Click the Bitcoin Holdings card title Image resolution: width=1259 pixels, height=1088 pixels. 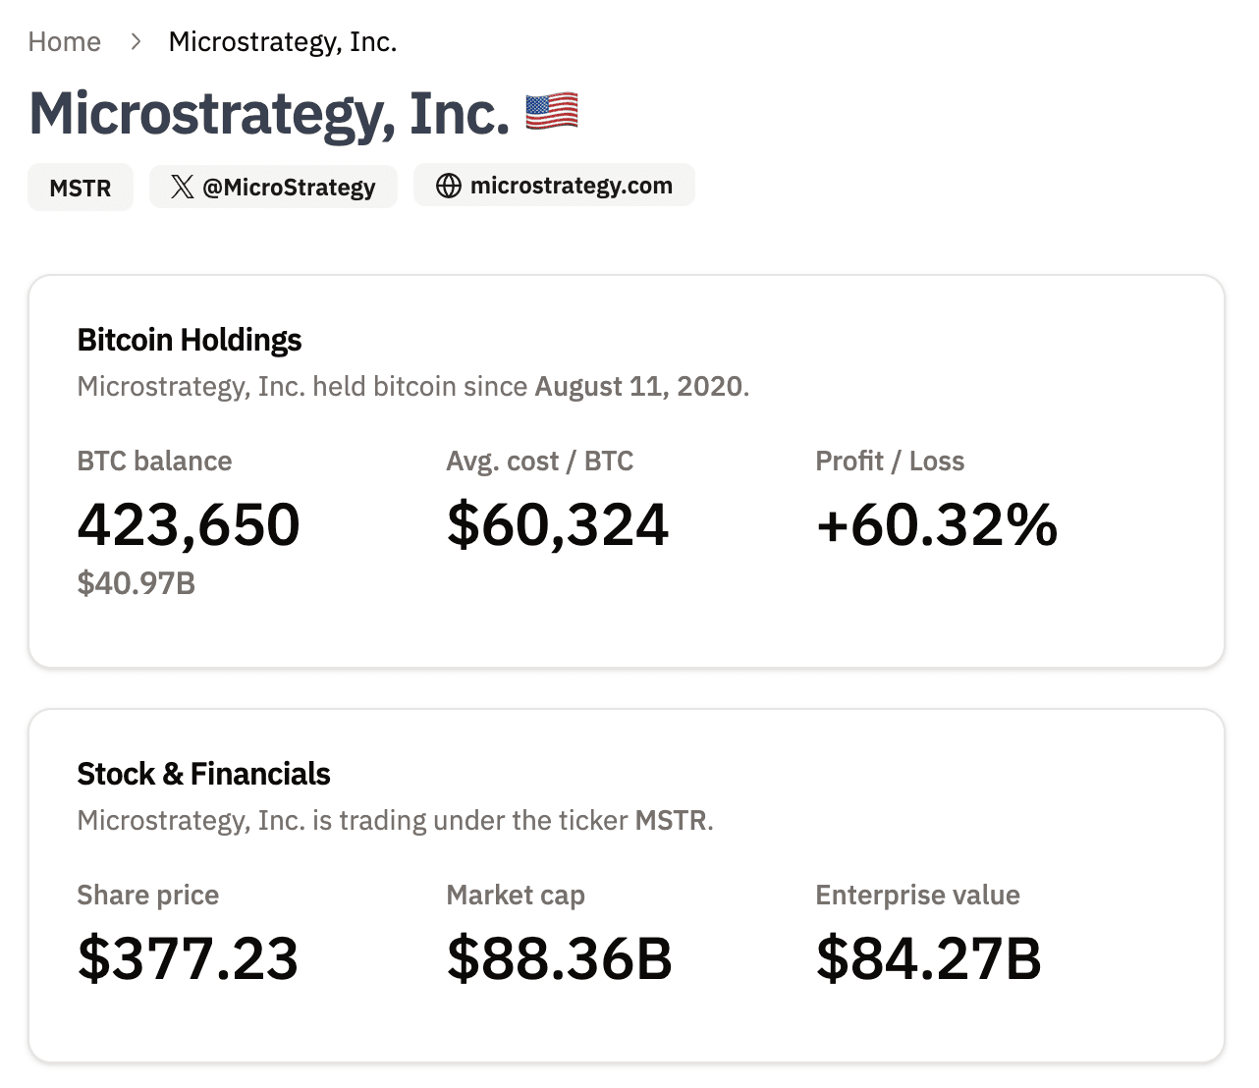click(x=190, y=340)
